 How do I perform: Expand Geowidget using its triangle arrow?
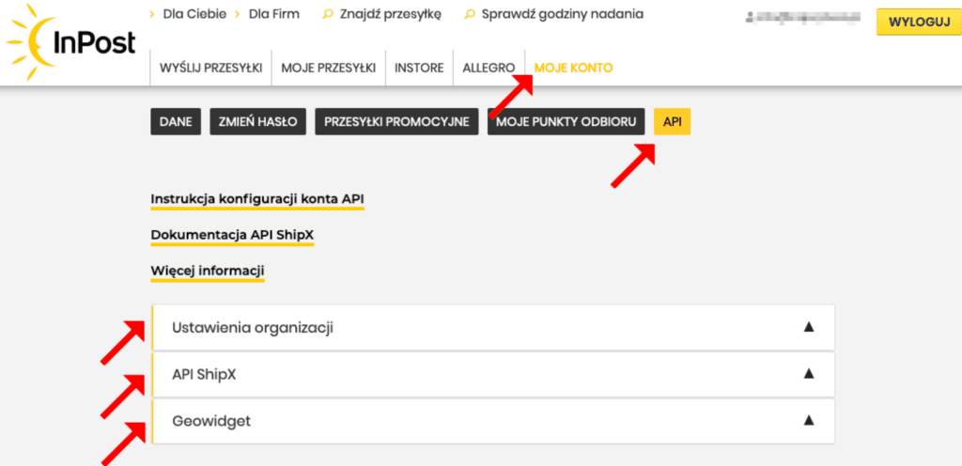tap(808, 421)
